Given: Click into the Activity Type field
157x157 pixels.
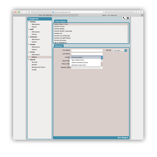Looking at the screenshot, I should [87, 67].
